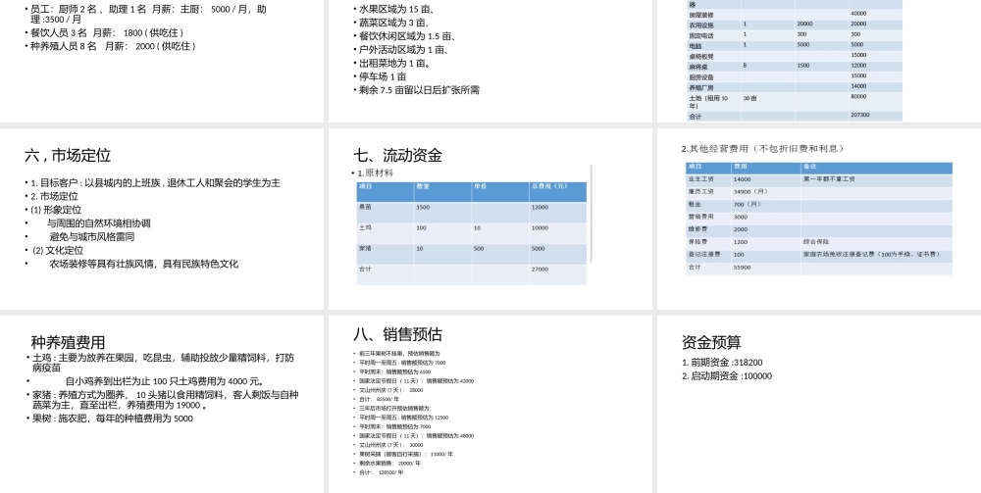Click the 55900 total in expenses table
The image size is (981, 493).
[742, 268]
